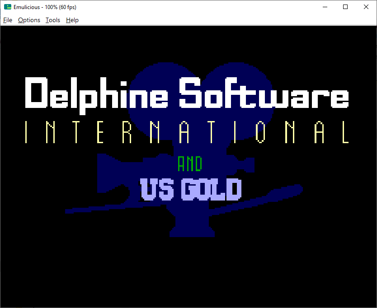
Task: Click the Emulicious window title text
Action: (x=45, y=7)
